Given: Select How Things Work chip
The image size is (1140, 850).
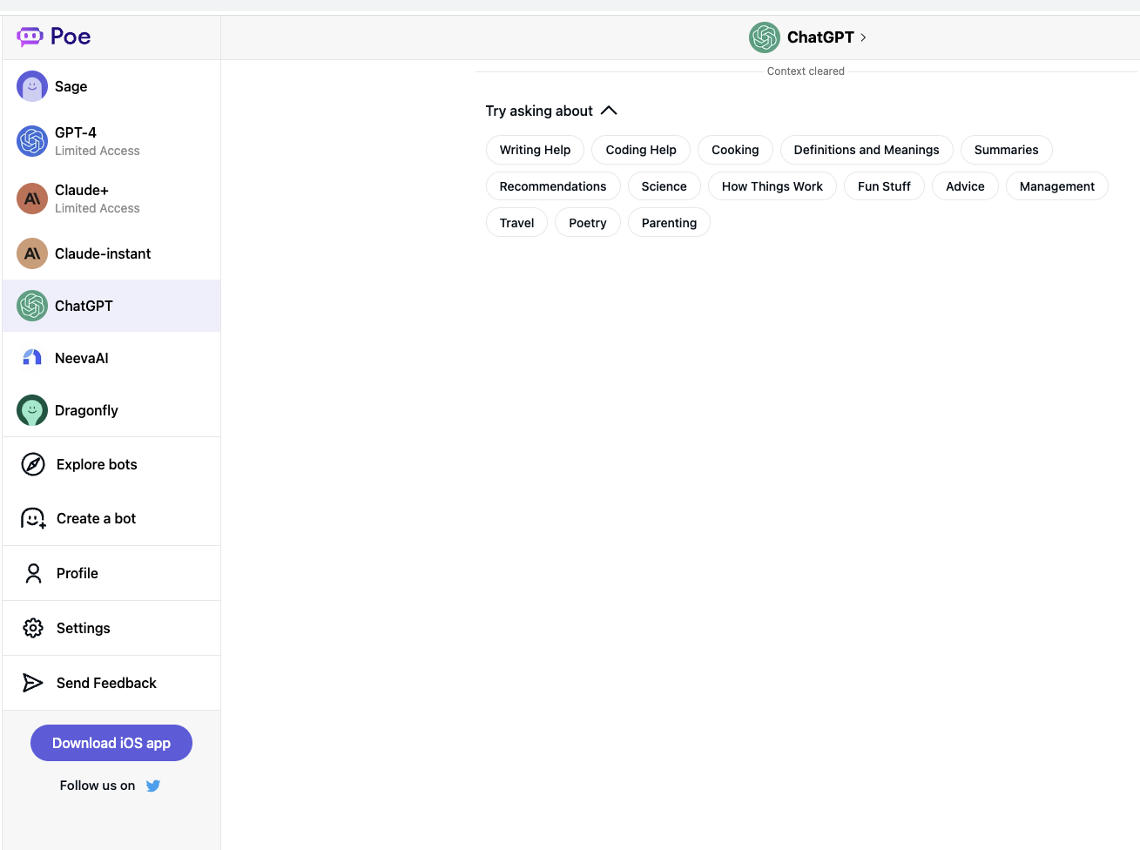Looking at the screenshot, I should point(772,186).
